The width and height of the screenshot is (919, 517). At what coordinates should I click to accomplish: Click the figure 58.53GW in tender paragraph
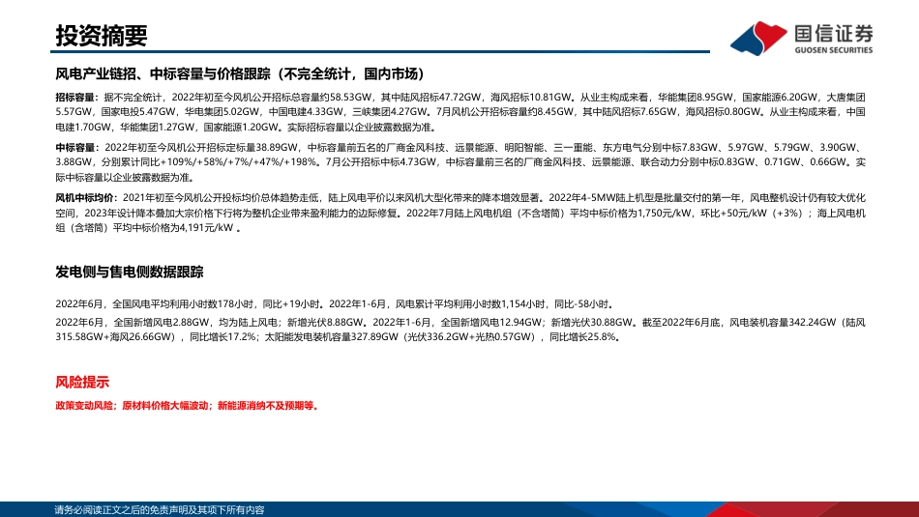350,98
